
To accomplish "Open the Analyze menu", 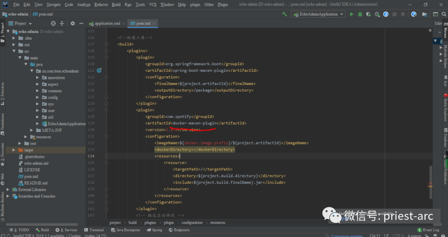I will click(x=84, y=5).
